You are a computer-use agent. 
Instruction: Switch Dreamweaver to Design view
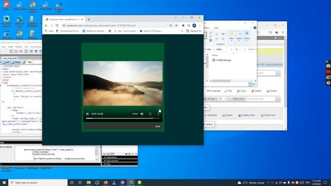[x=16, y=62]
